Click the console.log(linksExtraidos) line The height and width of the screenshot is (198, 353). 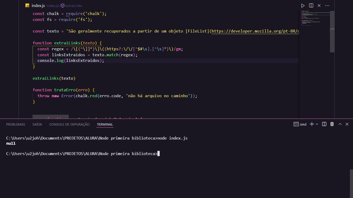click(x=71, y=61)
